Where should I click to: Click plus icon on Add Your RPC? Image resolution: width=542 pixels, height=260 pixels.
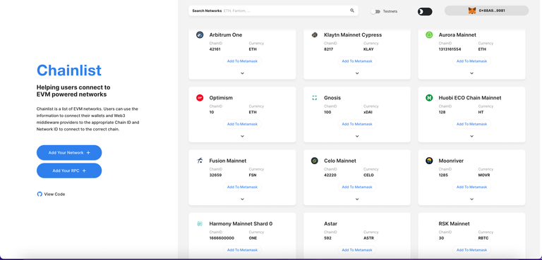pos(84,171)
